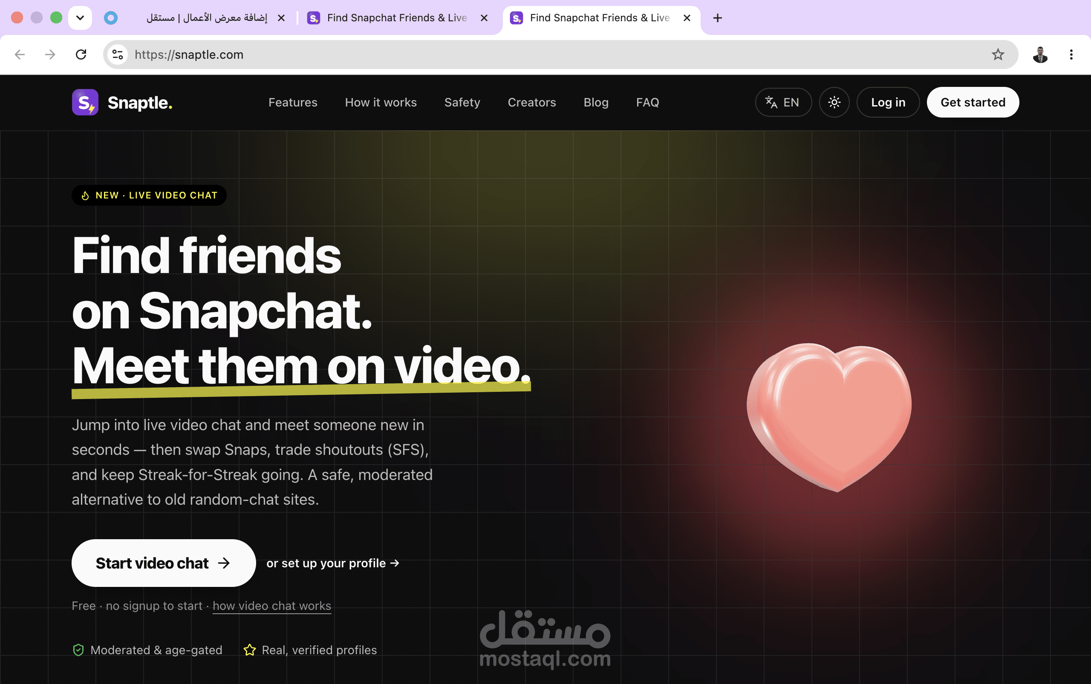Open the FAQ nav link
Image resolution: width=1091 pixels, height=684 pixels.
click(x=647, y=102)
